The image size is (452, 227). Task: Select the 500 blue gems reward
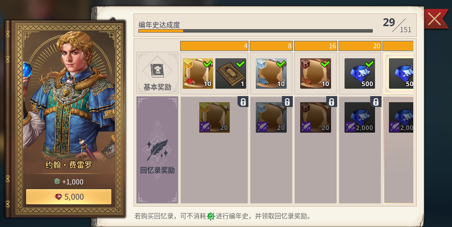(x=360, y=73)
